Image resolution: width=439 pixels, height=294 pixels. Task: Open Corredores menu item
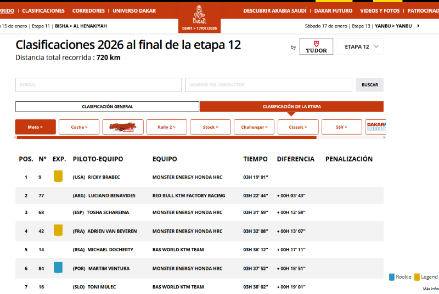88,10
